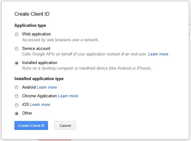Click the 'Installed application' label text
191x141 pixels.
pyautogui.click(x=40, y=62)
